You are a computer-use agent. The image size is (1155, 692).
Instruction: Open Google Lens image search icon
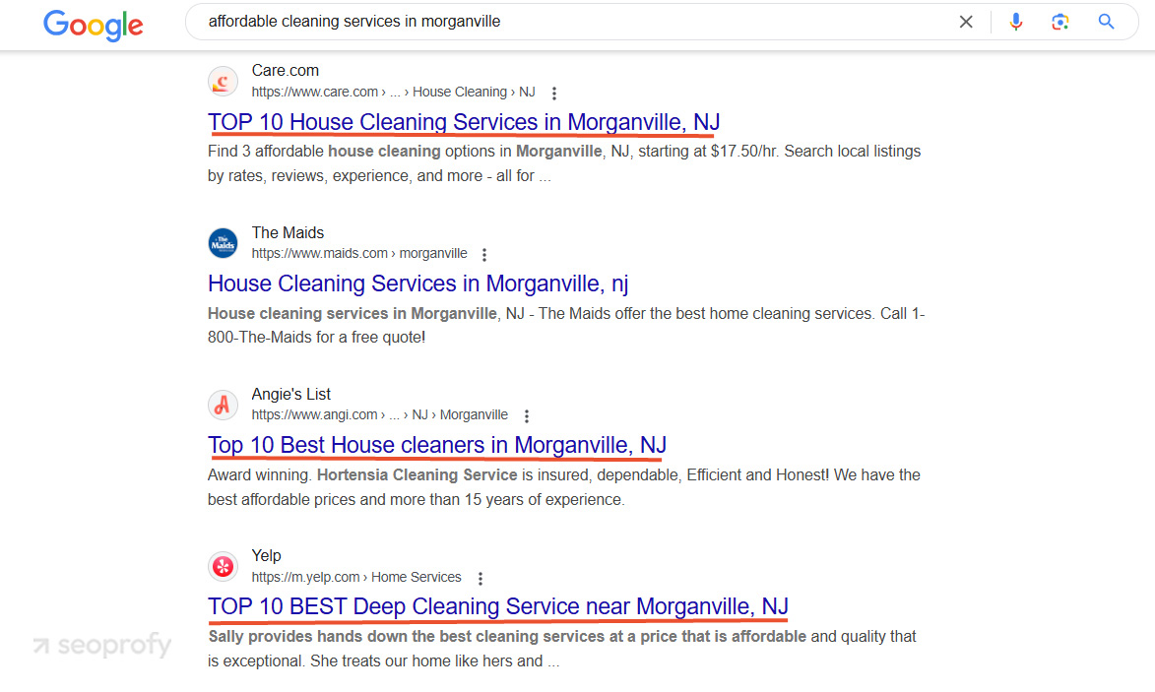[x=1059, y=22]
